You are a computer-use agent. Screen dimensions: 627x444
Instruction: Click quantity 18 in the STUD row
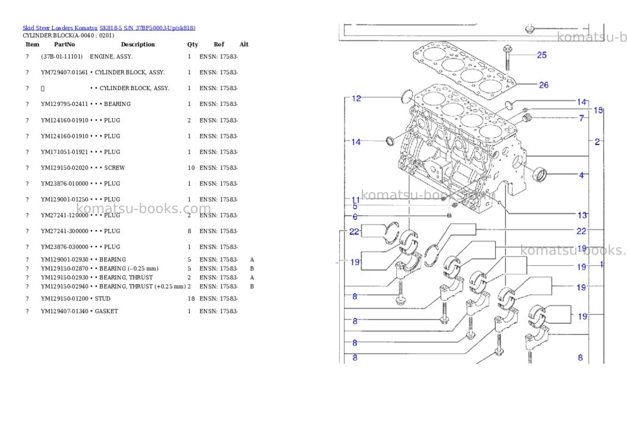(x=191, y=298)
